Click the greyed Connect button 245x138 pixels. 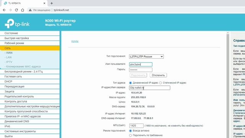click(138, 75)
